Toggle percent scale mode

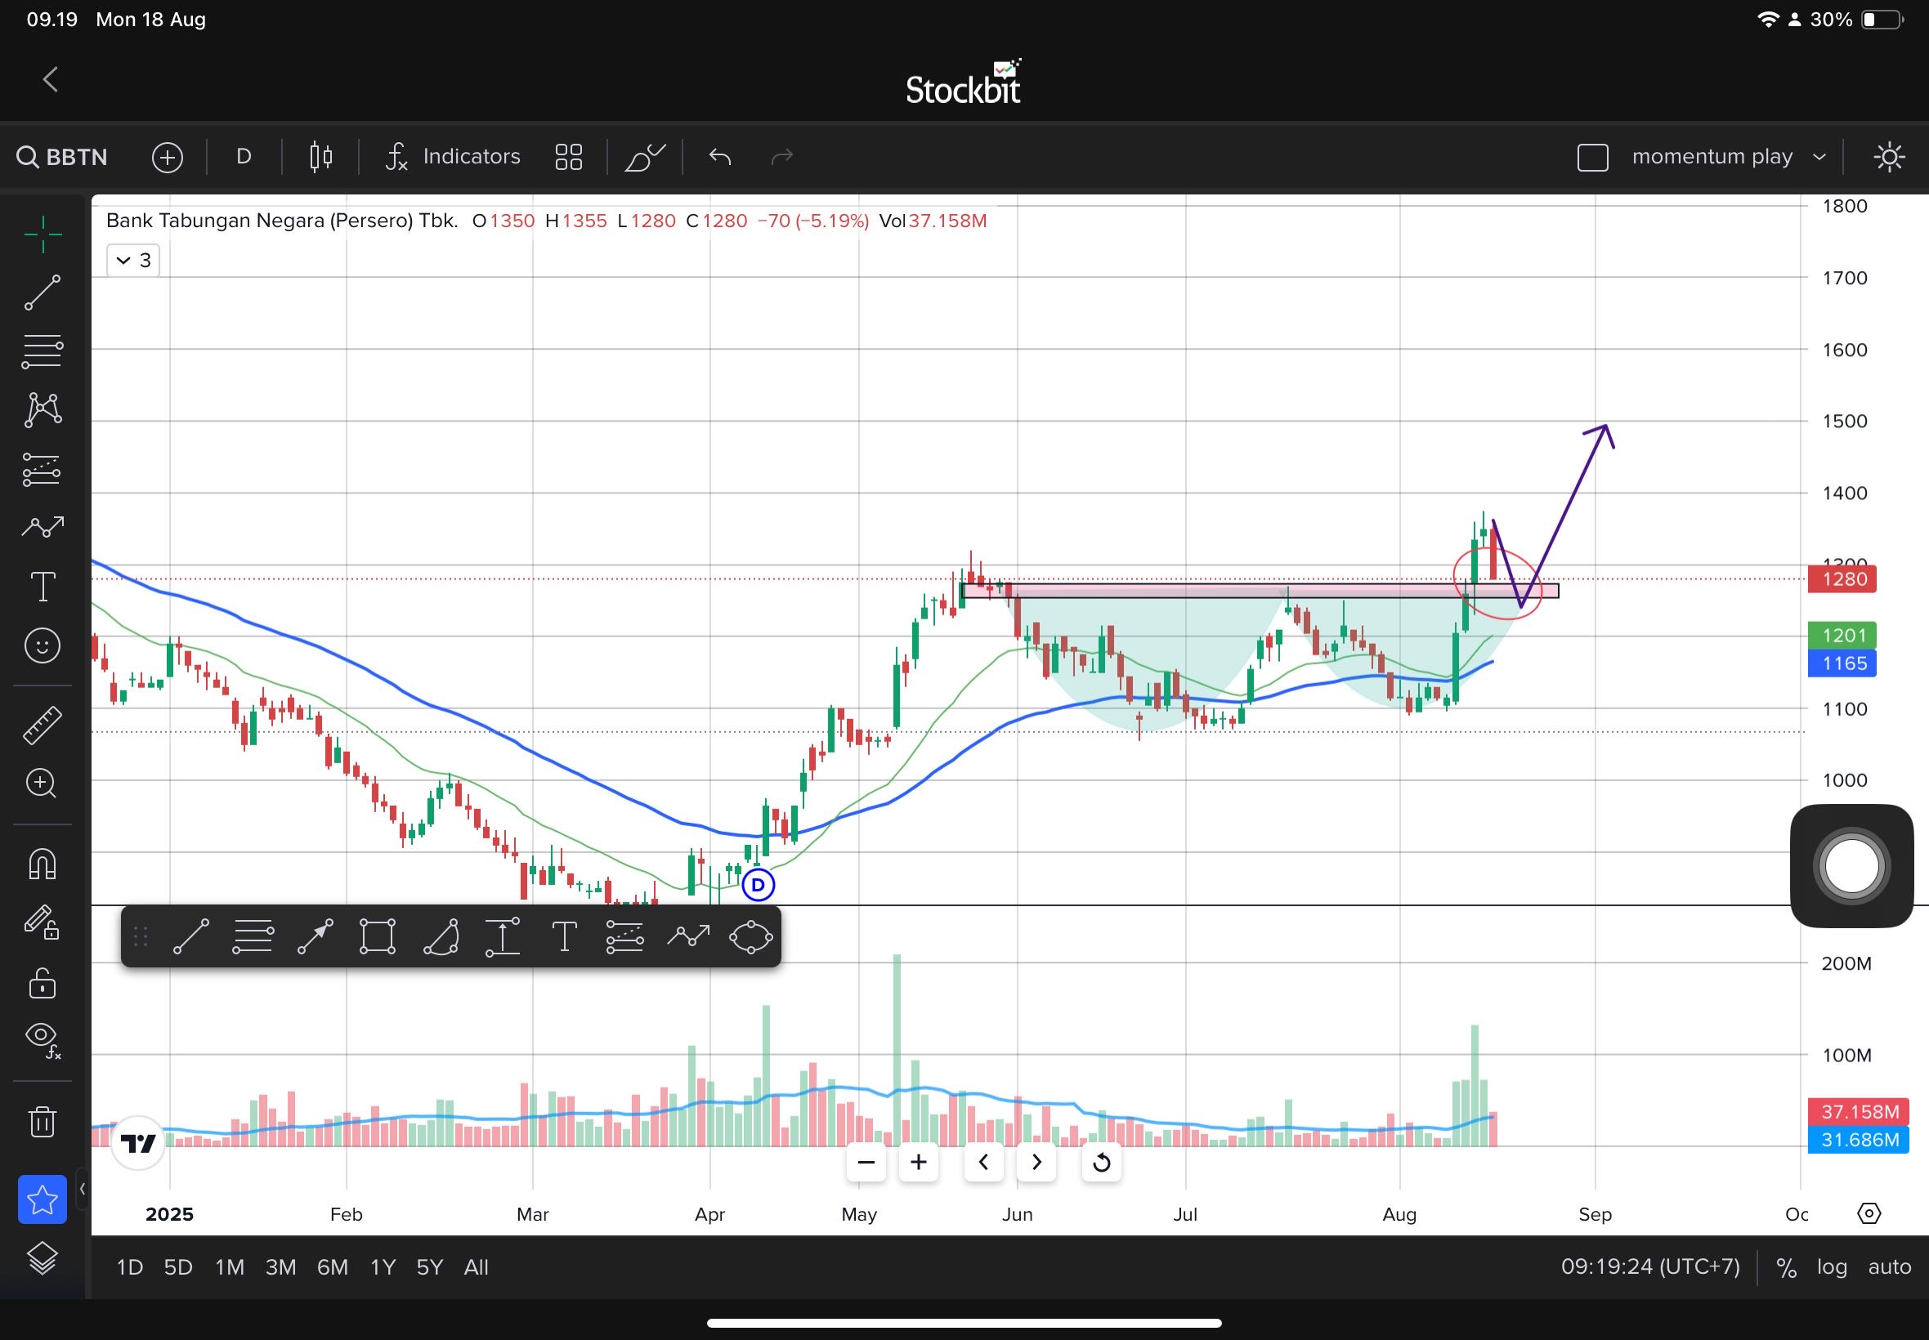click(x=1786, y=1268)
